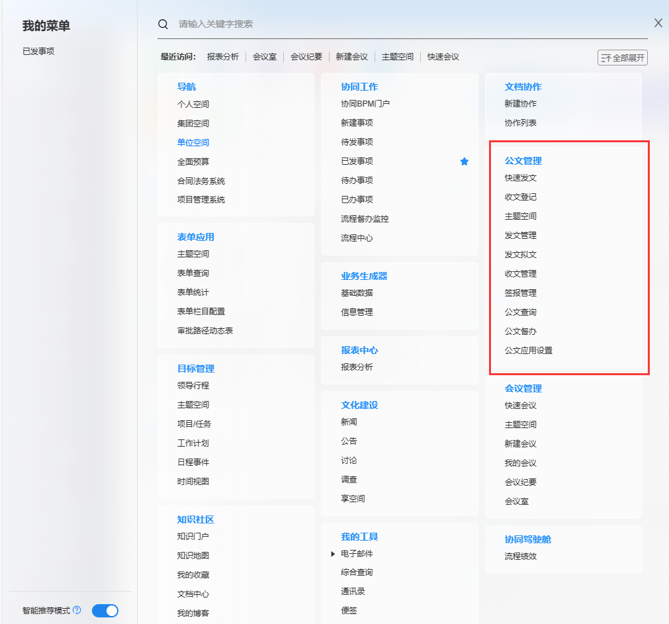Close the menu panel with the X
669x624 pixels.
(658, 23)
